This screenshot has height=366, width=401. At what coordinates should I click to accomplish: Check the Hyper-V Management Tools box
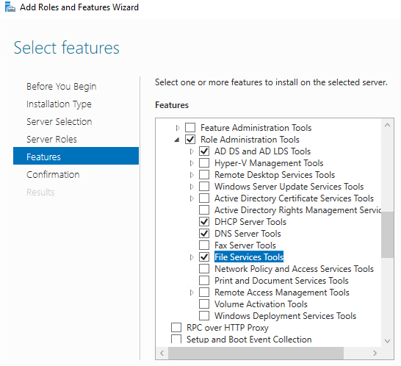pos(204,163)
